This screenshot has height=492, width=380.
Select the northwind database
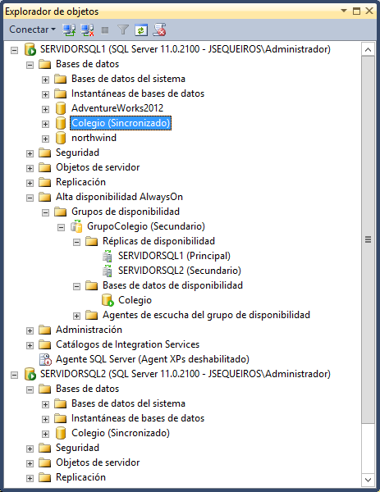coord(94,138)
